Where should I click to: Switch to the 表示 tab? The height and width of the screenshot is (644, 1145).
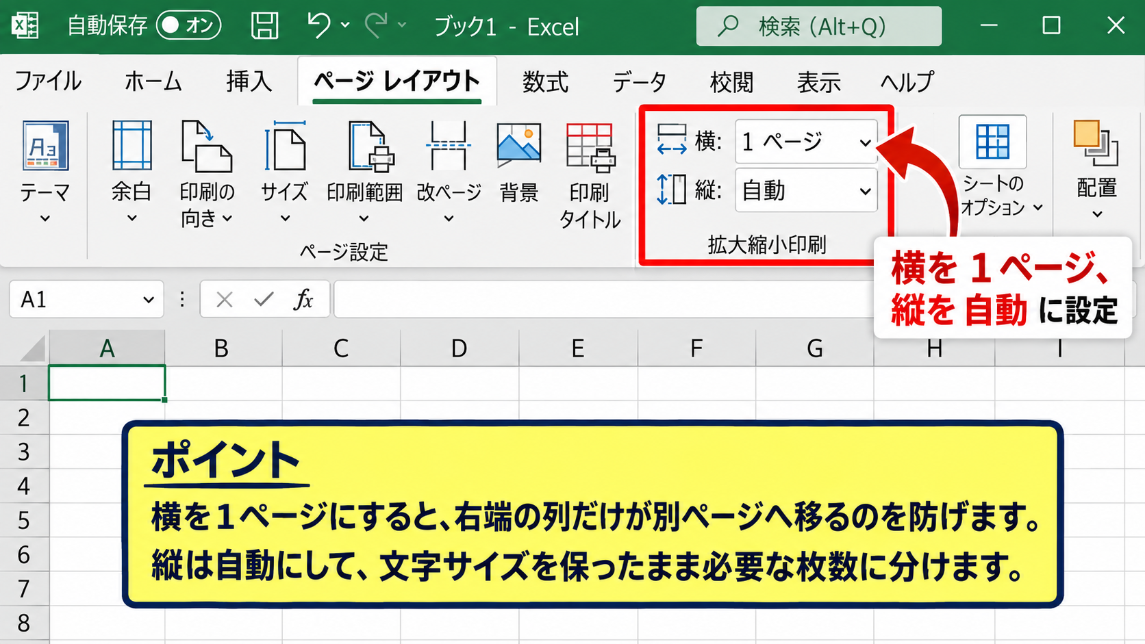coord(818,81)
